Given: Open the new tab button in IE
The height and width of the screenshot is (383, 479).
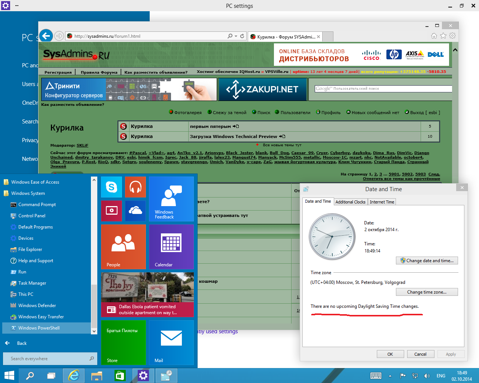Looking at the screenshot, I should pyautogui.click(x=328, y=37).
